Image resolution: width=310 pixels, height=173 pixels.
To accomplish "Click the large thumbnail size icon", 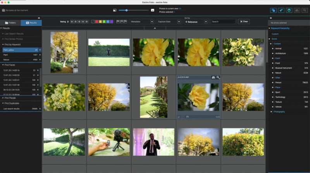I will [x=152, y=10].
